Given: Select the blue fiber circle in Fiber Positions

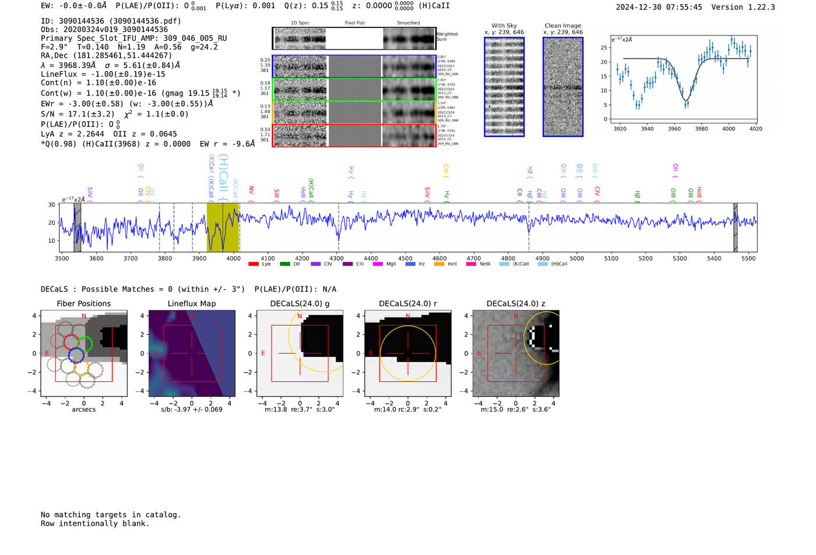Looking at the screenshot, I should 76,355.
